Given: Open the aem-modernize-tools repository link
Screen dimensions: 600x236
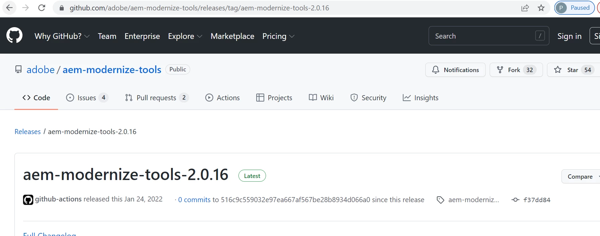Looking at the screenshot, I should coord(112,69).
